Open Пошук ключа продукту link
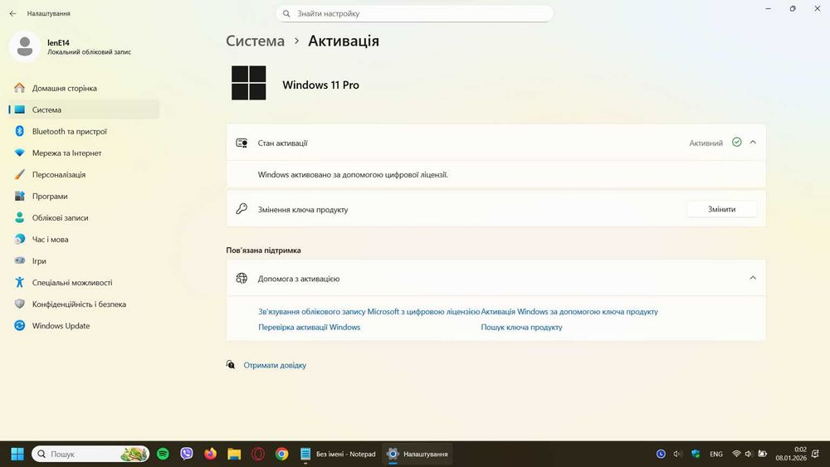Screen dimensions: 830x467 (x=521, y=328)
